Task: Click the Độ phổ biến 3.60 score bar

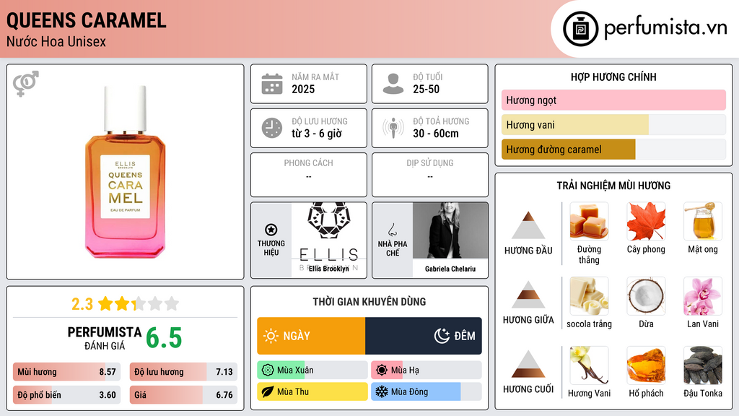Action: [x=66, y=395]
